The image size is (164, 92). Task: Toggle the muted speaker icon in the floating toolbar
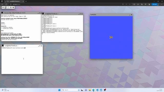[13, 7]
